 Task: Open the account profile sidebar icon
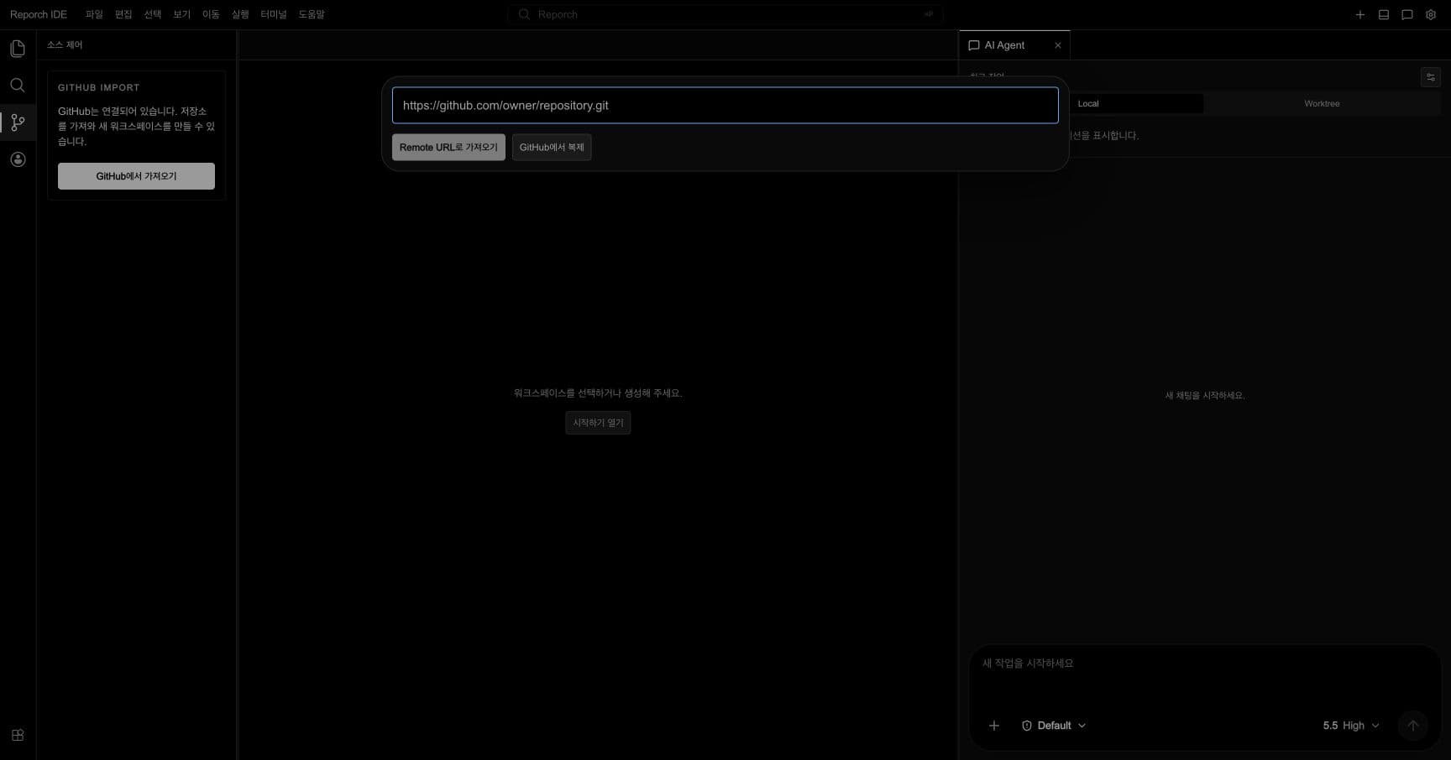point(18,159)
